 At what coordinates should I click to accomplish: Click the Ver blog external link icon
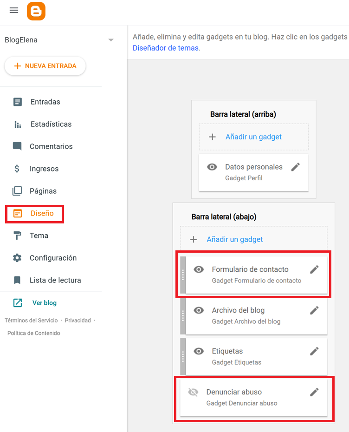pos(18,303)
